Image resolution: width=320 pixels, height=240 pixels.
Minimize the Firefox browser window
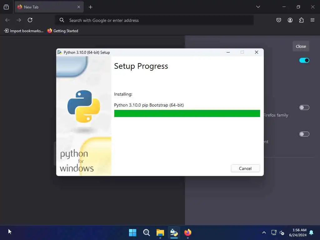(284, 7)
